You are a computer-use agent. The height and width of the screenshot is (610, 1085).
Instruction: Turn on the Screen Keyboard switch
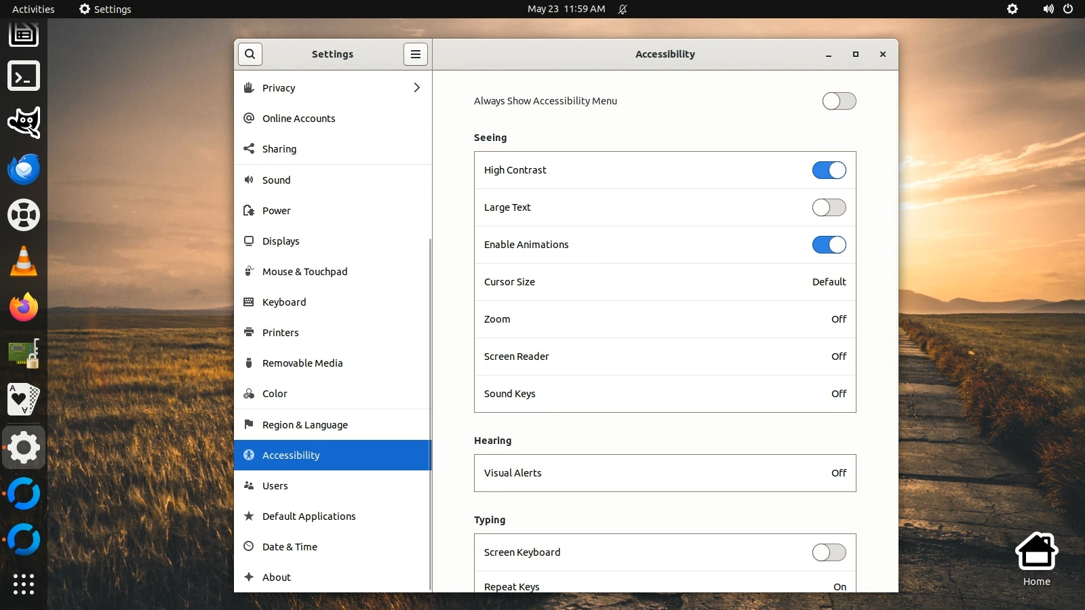(829, 552)
